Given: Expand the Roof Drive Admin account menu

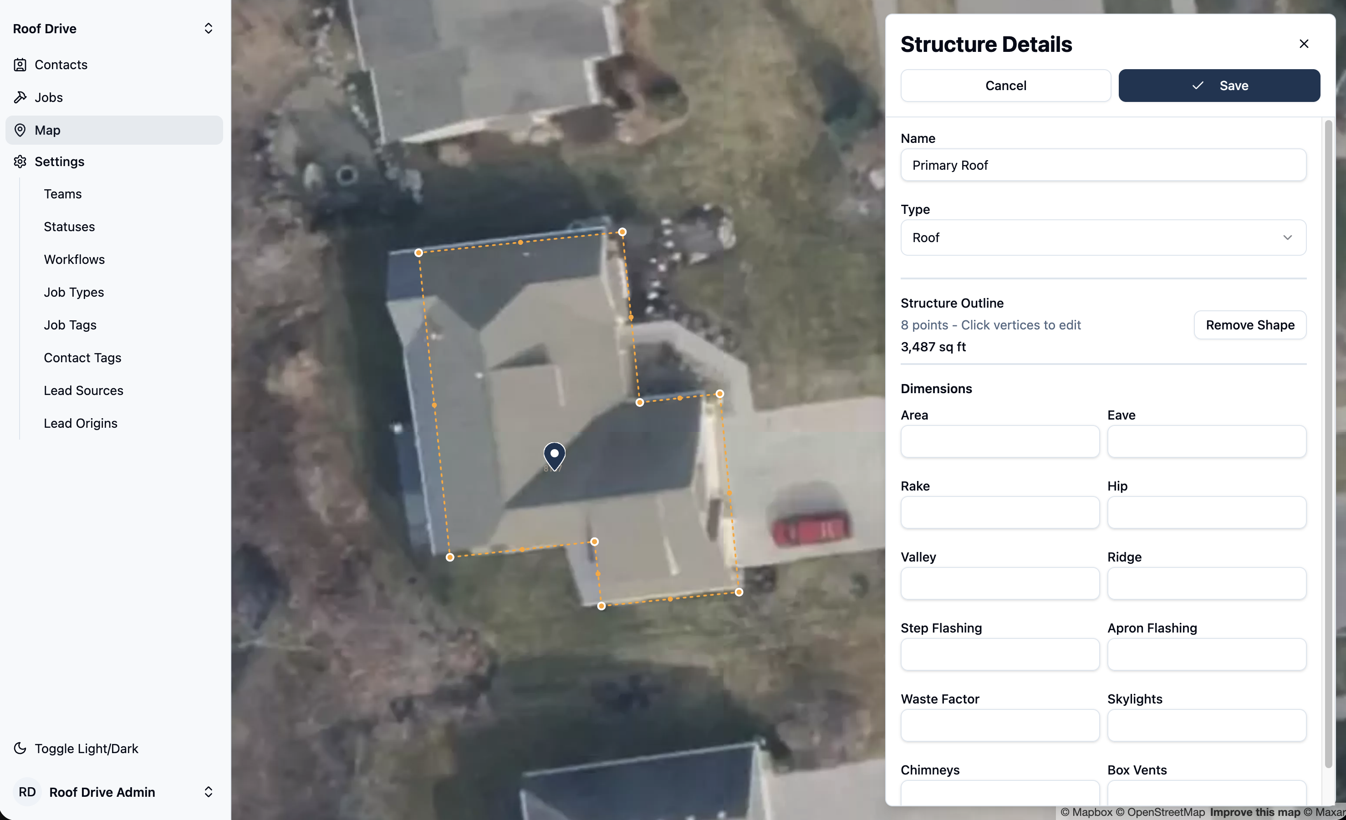Looking at the screenshot, I should coord(208,792).
